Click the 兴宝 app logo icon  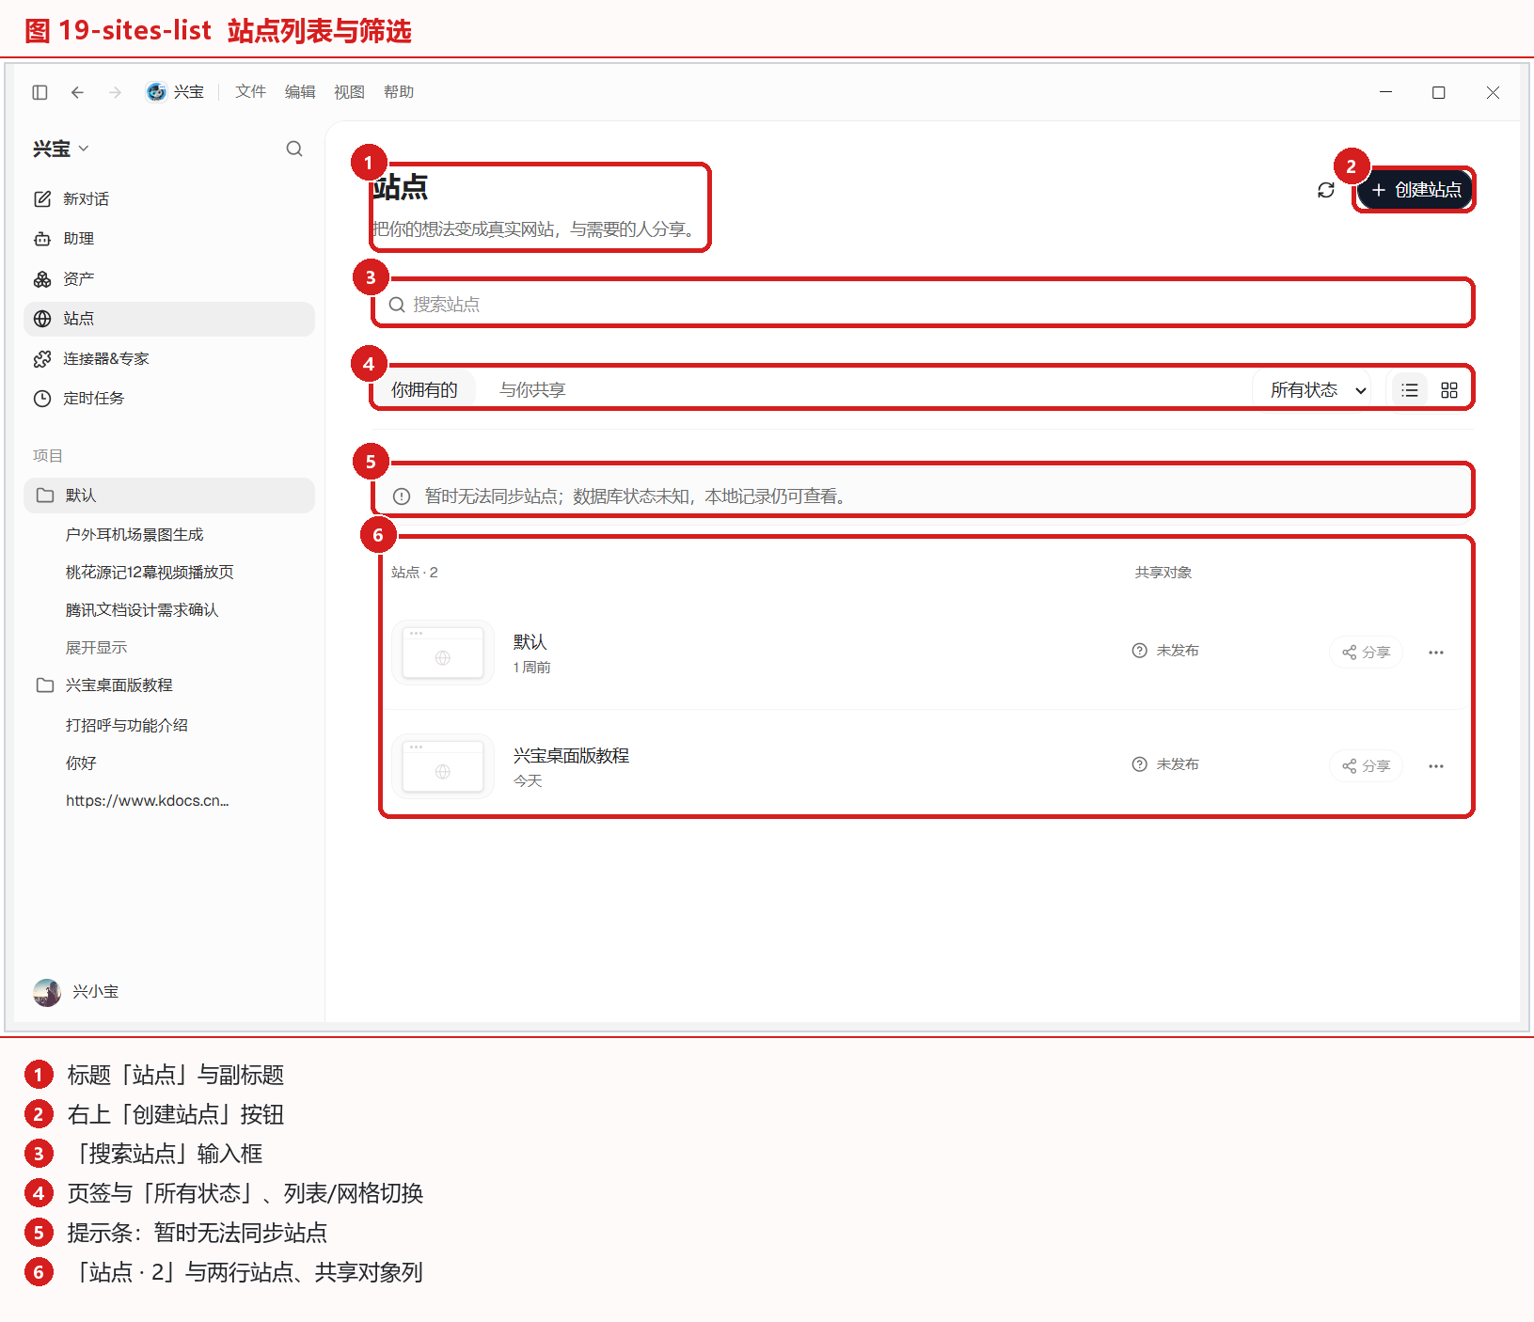click(x=156, y=91)
